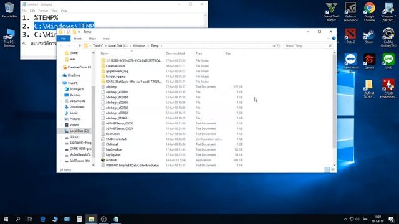Click the Up one level arrow
The width and height of the screenshot is (399, 224).
(x=80, y=45)
